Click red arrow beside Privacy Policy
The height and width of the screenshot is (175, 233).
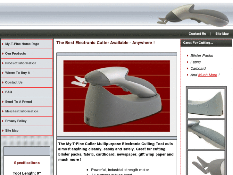pyautogui.click(x=3, y=121)
